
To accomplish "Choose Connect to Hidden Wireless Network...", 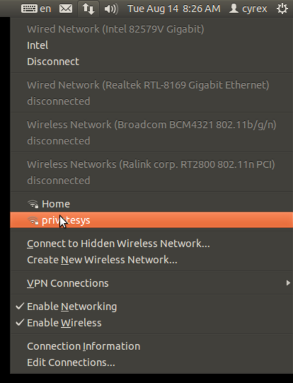I will click(x=118, y=243).
